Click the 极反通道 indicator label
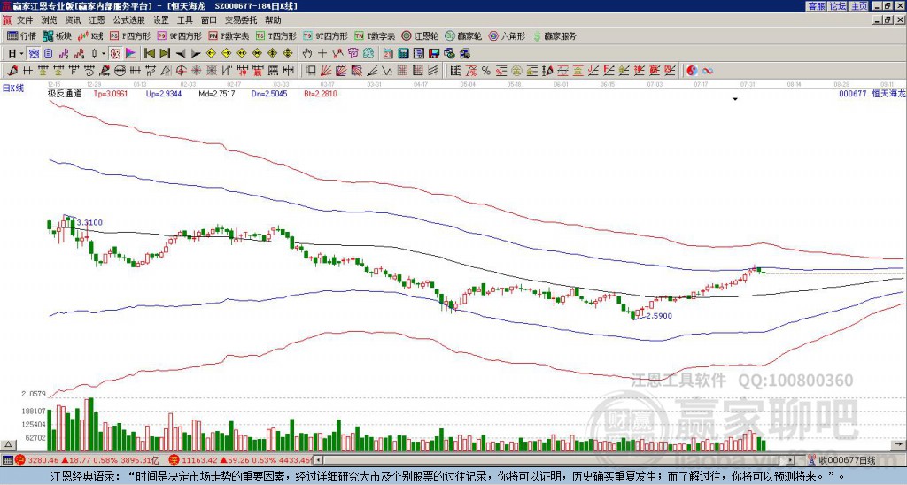This screenshot has width=907, height=485. [x=65, y=93]
